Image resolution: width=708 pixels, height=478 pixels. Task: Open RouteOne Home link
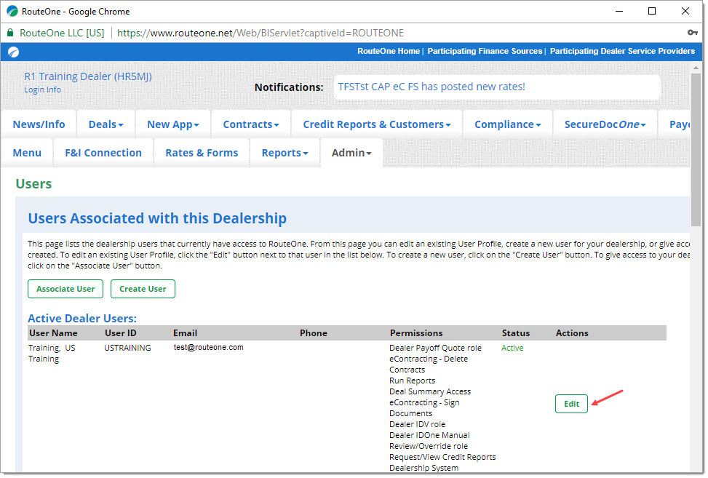tap(389, 52)
